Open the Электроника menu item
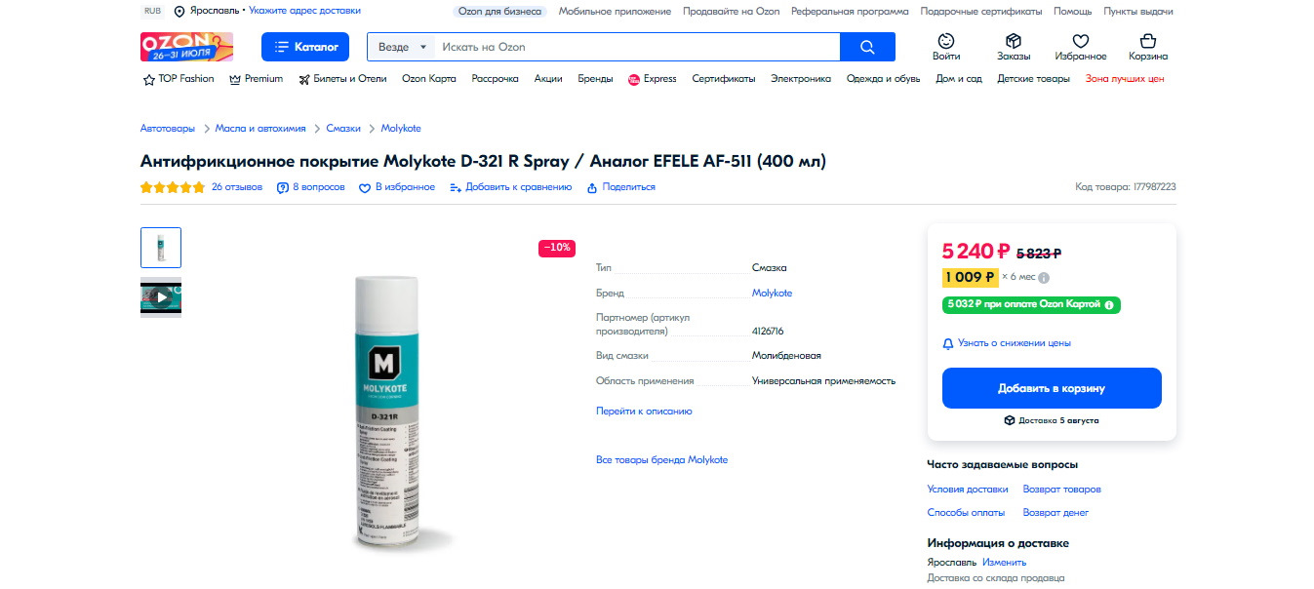The height and width of the screenshot is (589, 1314). click(x=800, y=79)
